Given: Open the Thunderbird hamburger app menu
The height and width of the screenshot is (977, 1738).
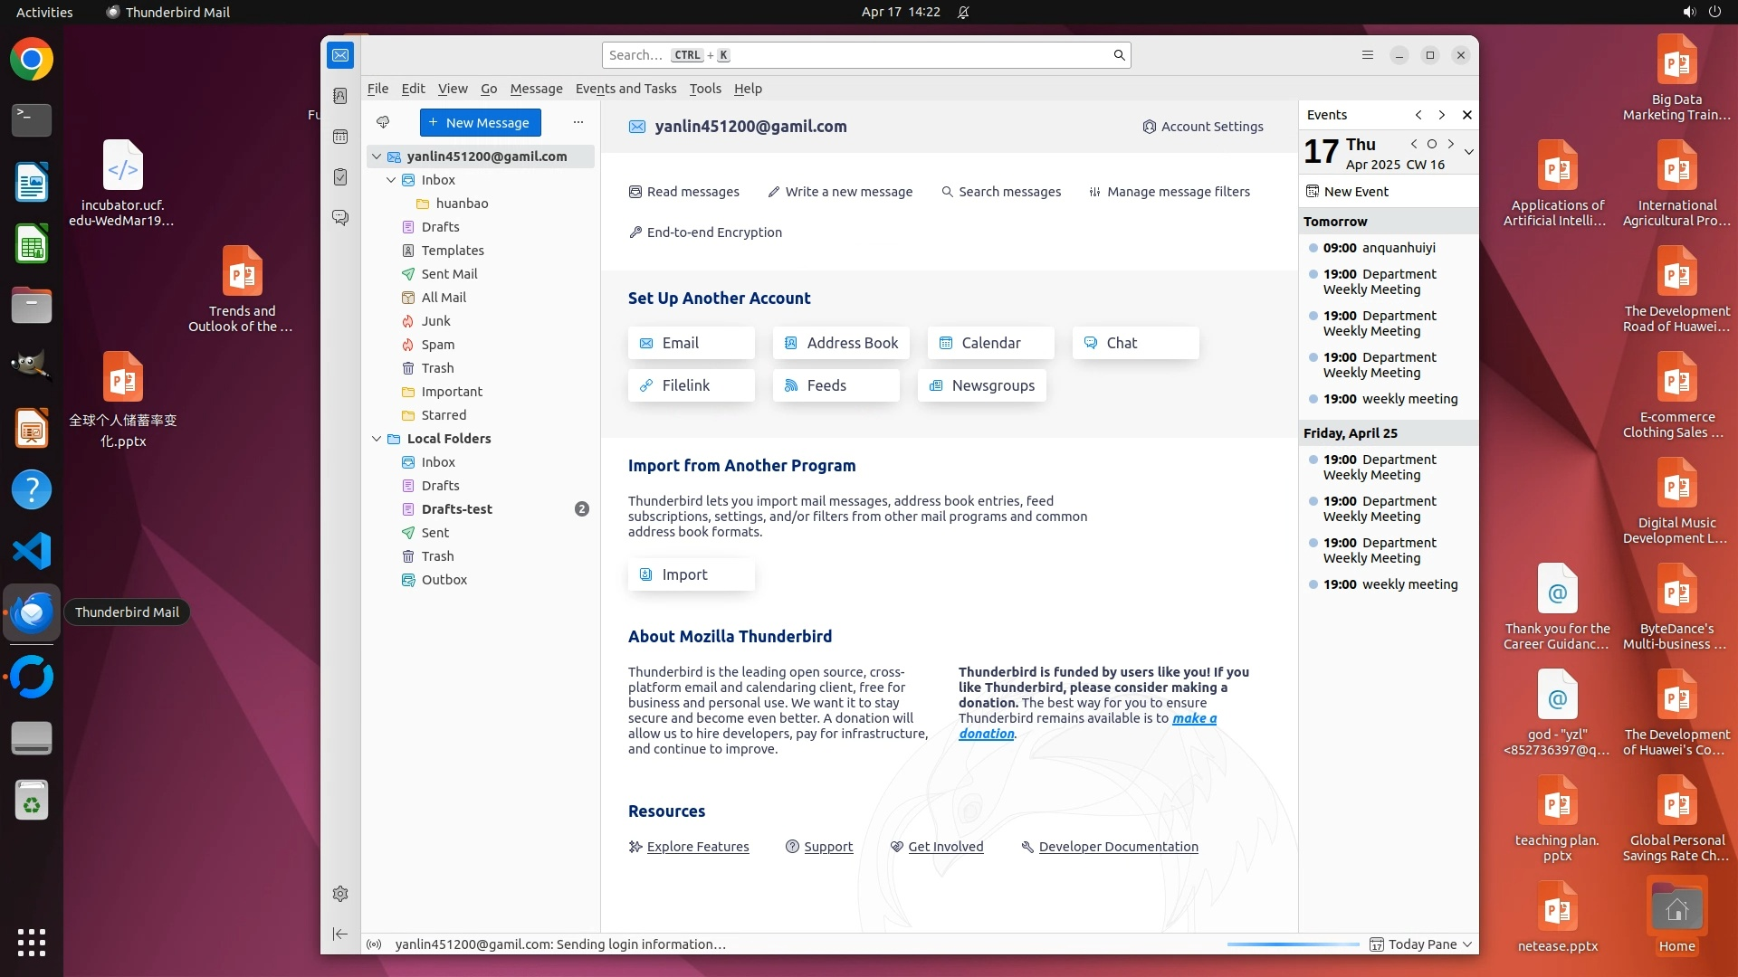Looking at the screenshot, I should tap(1368, 55).
